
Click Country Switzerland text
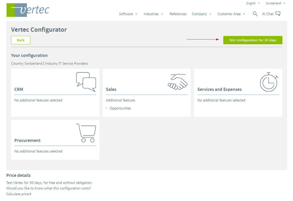[27, 63]
